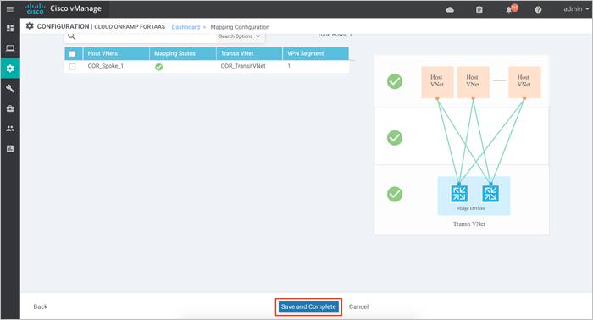
Task: Check the COR_Spoke_1 row checkbox
Action: [72, 66]
